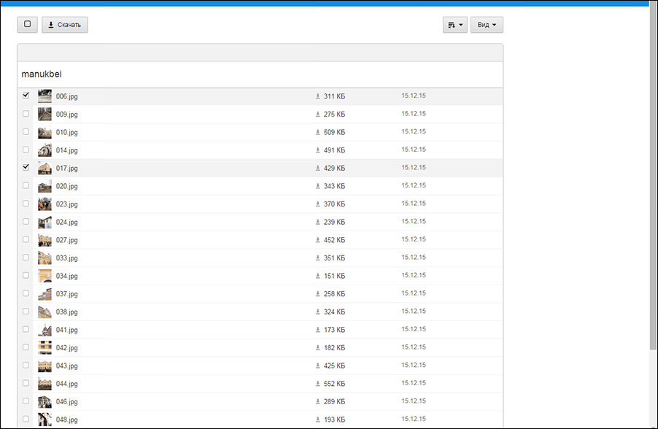Viewport: 658px width, 429px height.
Task: Click download arrow next to 193 КБ
Action: (318, 420)
